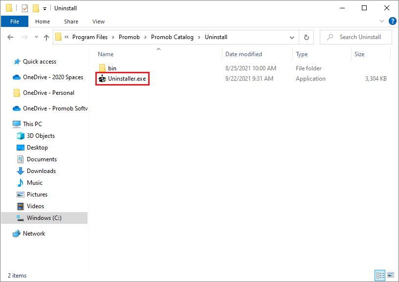Click the 3,304 KB size value

[376, 79]
